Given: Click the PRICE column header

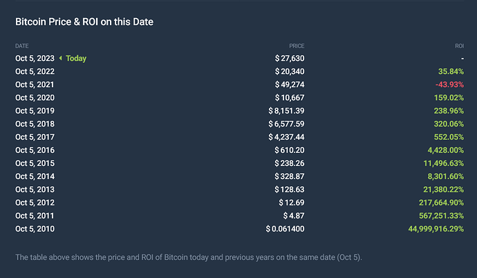Looking at the screenshot, I should tap(296, 46).
